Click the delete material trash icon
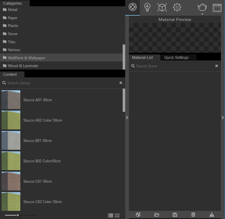 (x=193, y=215)
